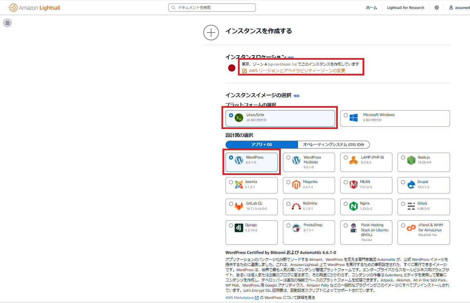Screen dimensions: 470x303
Task: Click the cPanel & WHM for AlmaLinux icon
Action: pos(411,229)
